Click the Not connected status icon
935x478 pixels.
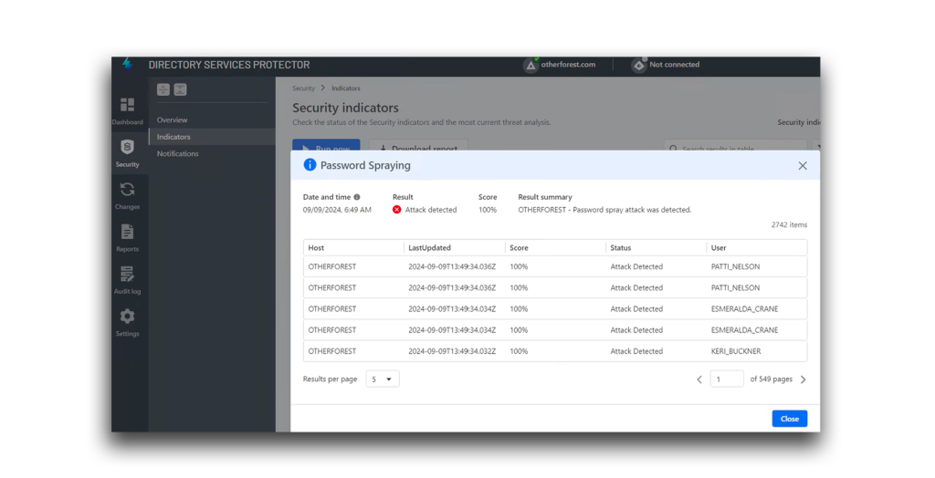[x=638, y=65]
